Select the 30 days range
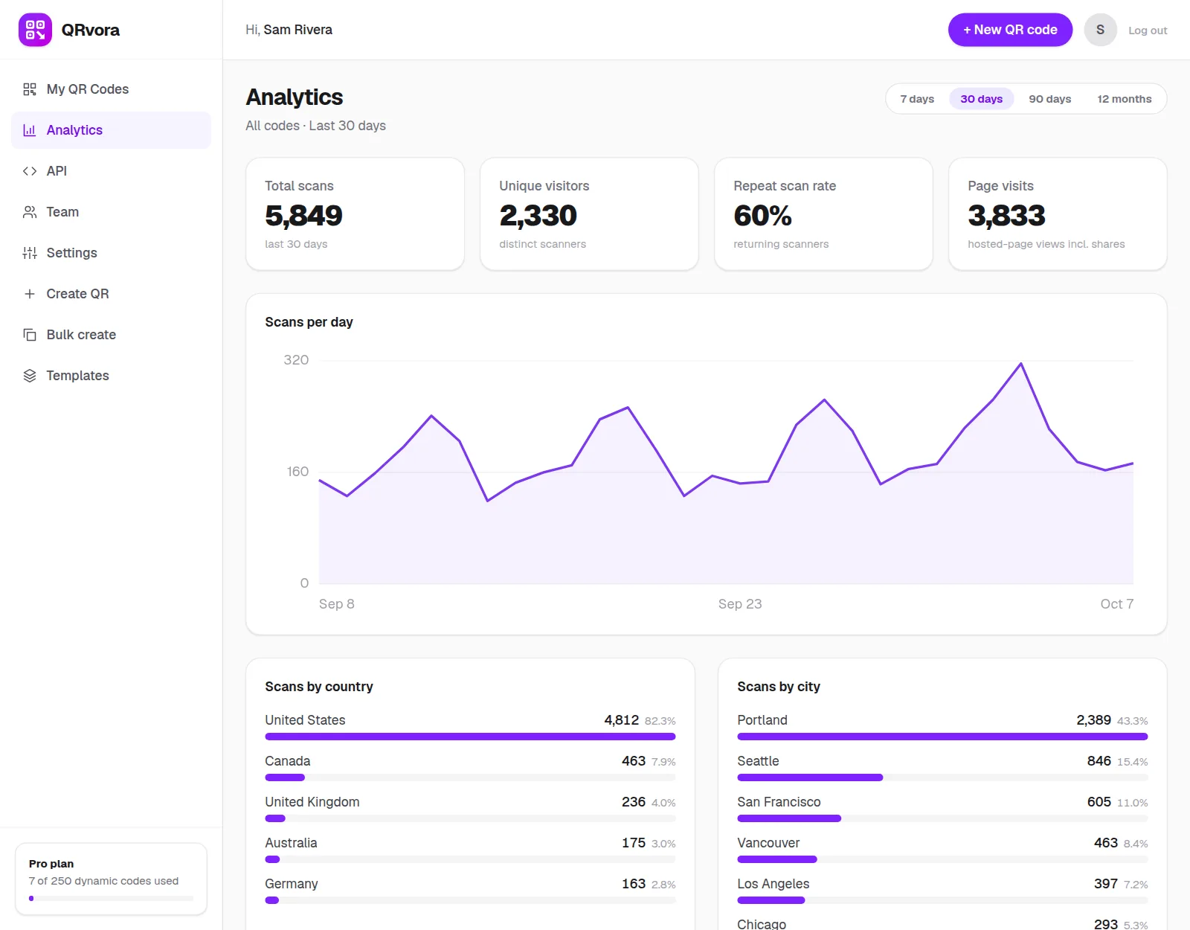 coord(981,99)
